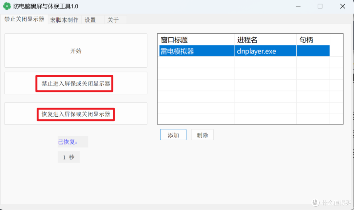Screen dimensions: 354x210
Task: Select the 窗口标题 column header
Action: pos(196,40)
